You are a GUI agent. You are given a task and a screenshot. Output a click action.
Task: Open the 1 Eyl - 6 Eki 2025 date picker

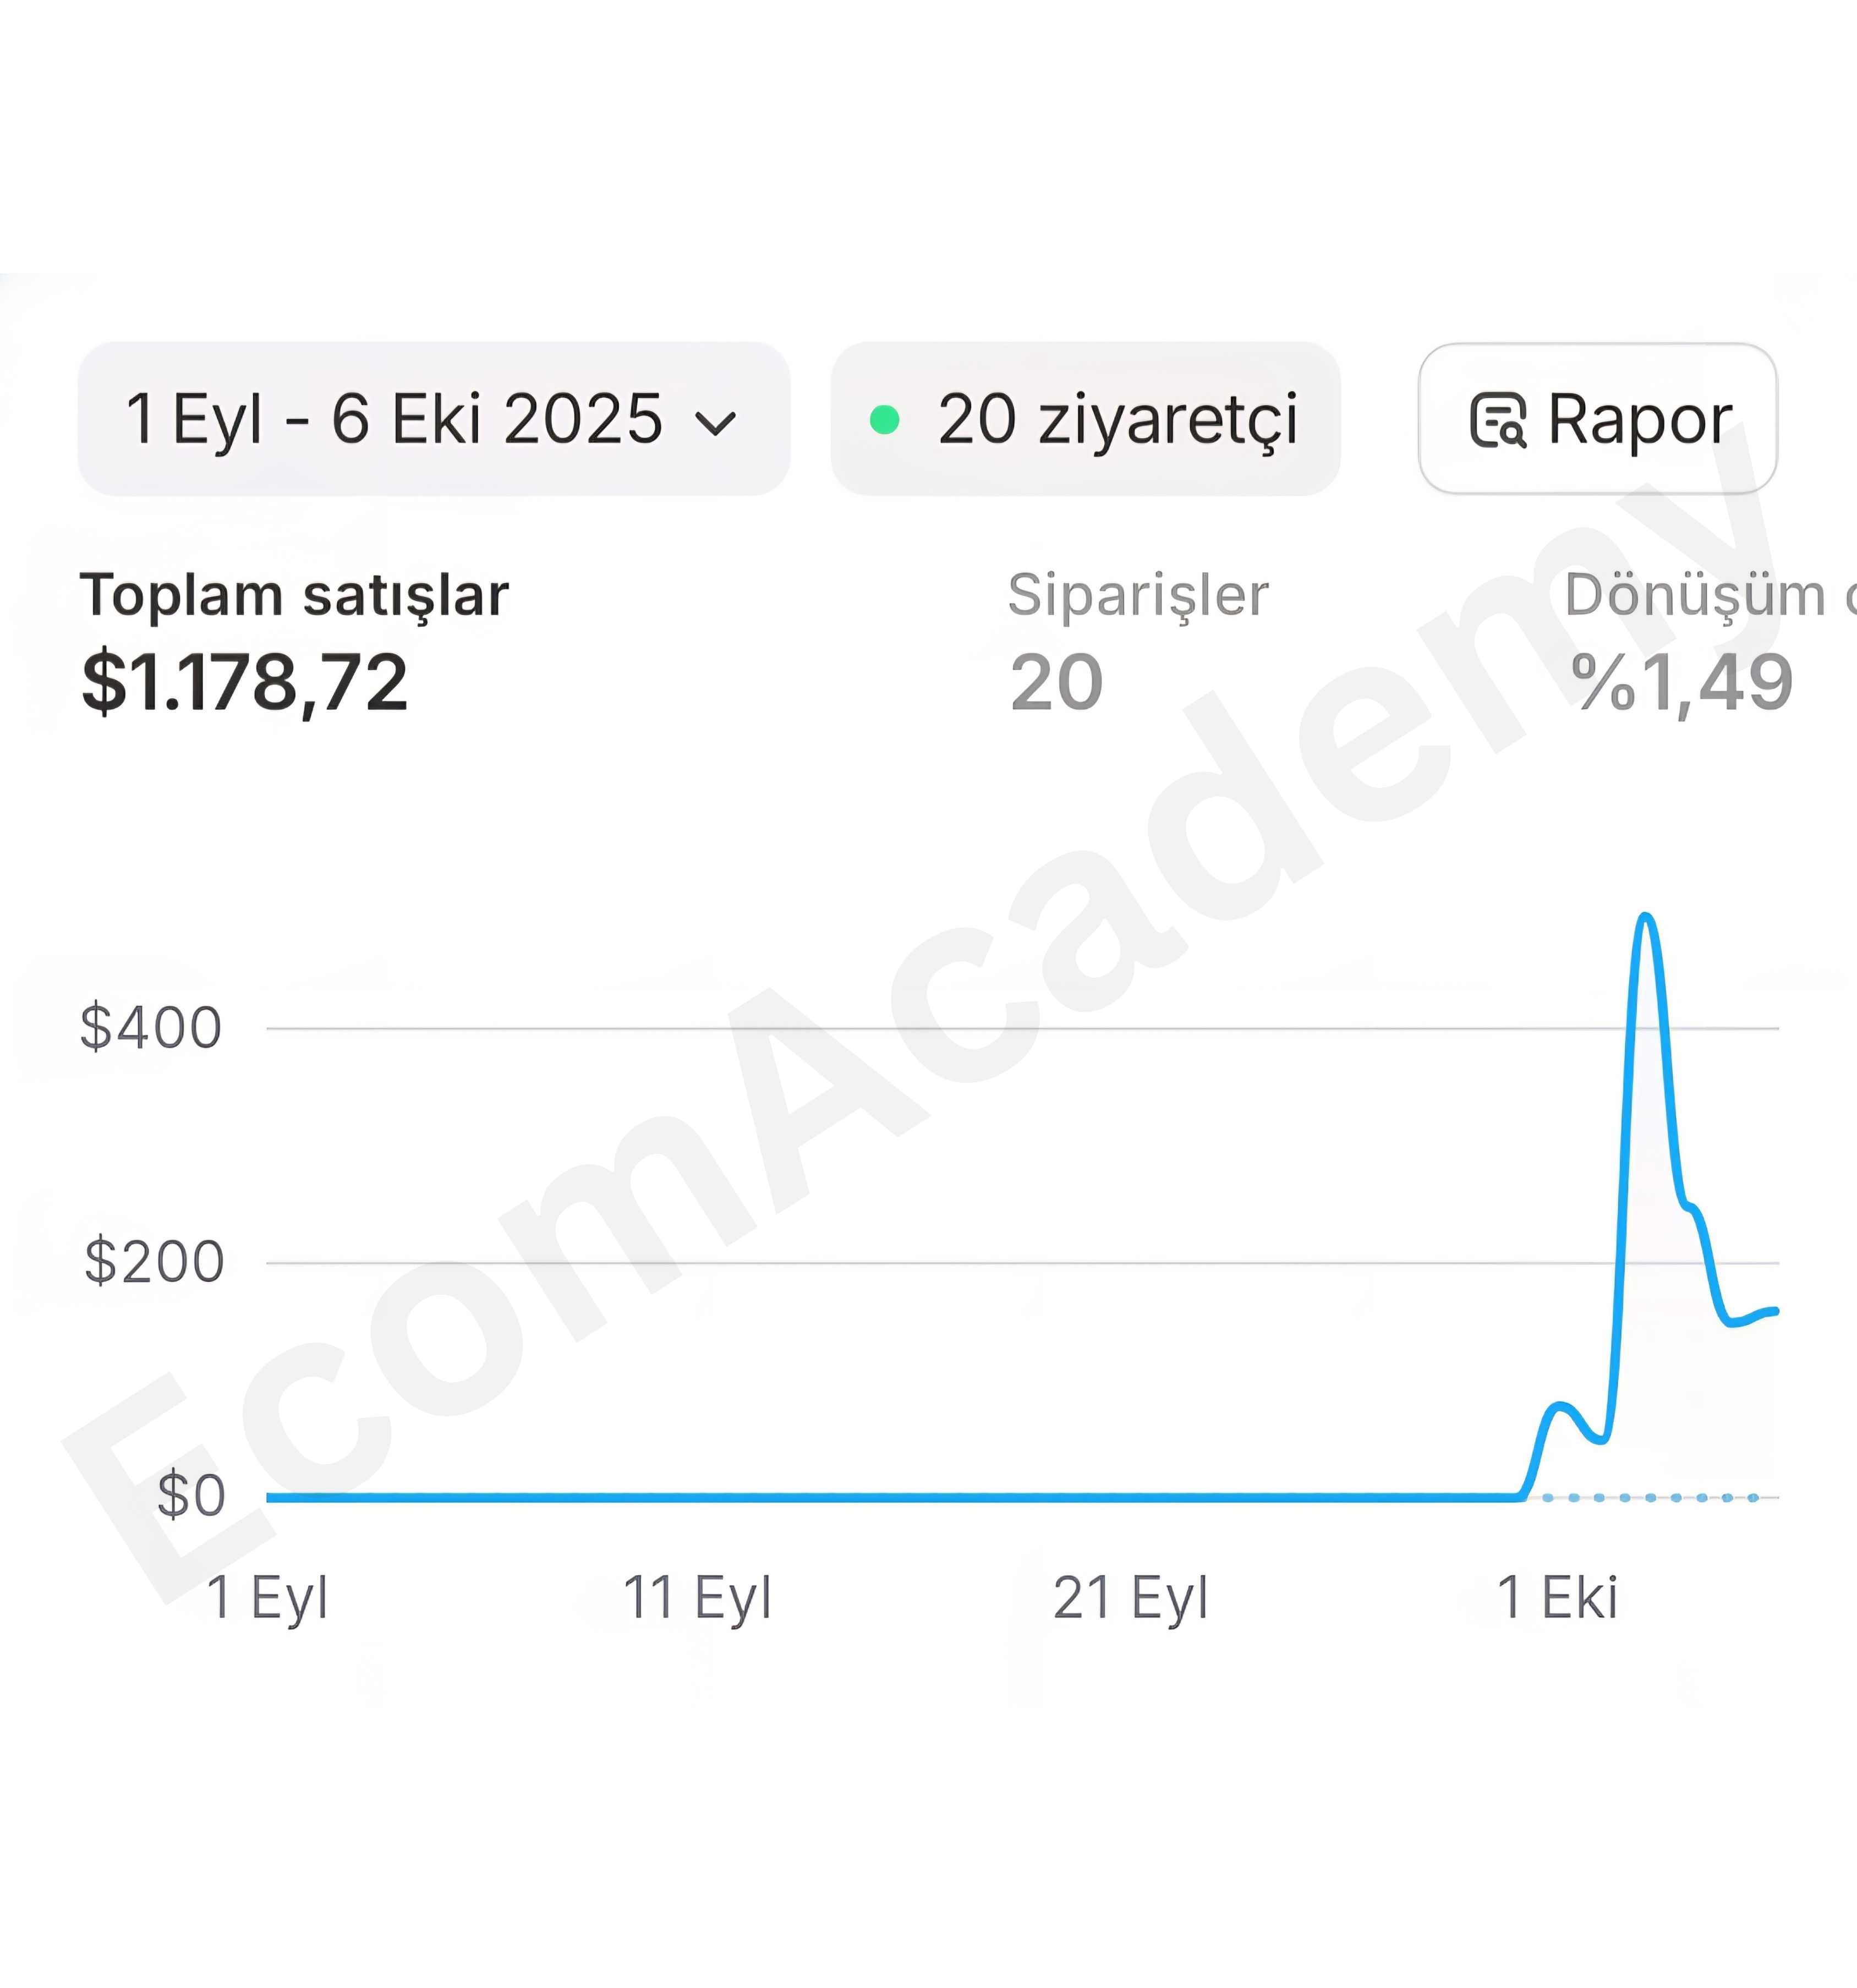pyautogui.click(x=434, y=418)
